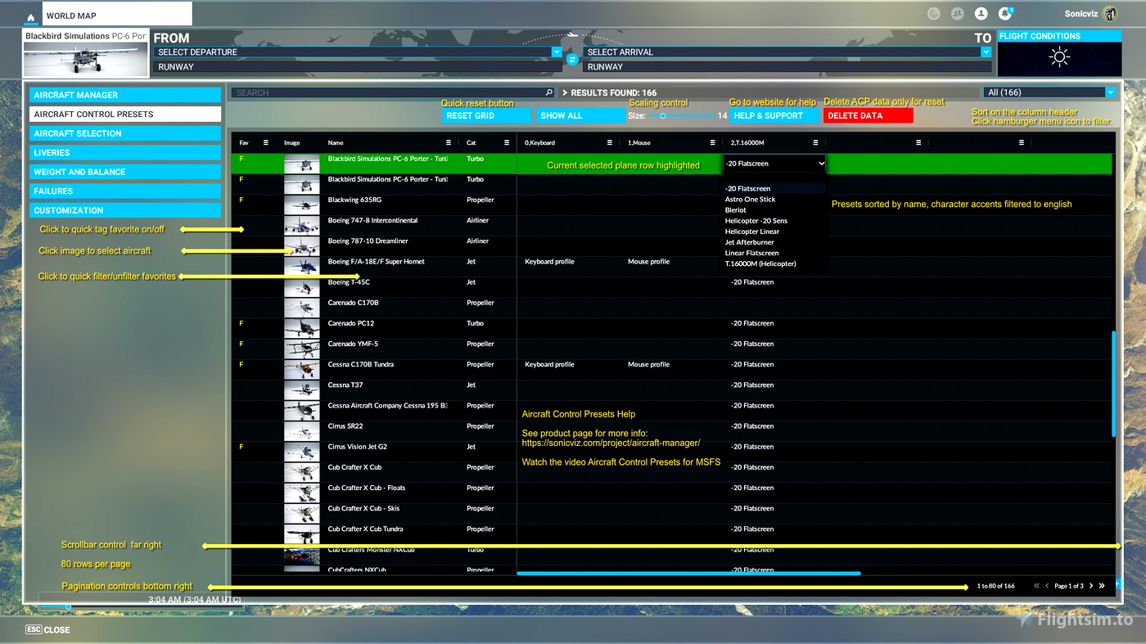This screenshot has width=1146, height=644.
Task: Open the player profile icon
Action: click(x=981, y=14)
